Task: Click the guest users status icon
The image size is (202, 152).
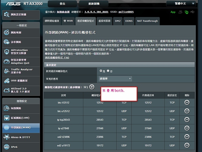Action: click(x=180, y=12)
